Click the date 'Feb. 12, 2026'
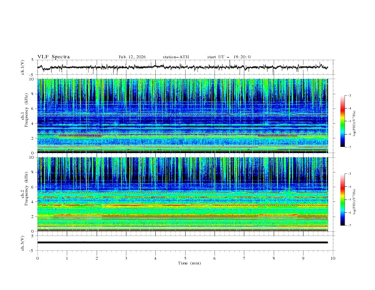This screenshot has height=290, width=375. pyautogui.click(x=132, y=57)
